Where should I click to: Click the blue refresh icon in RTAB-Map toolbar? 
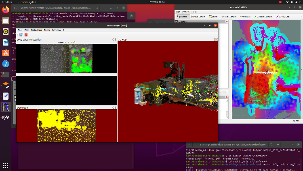[21, 35]
